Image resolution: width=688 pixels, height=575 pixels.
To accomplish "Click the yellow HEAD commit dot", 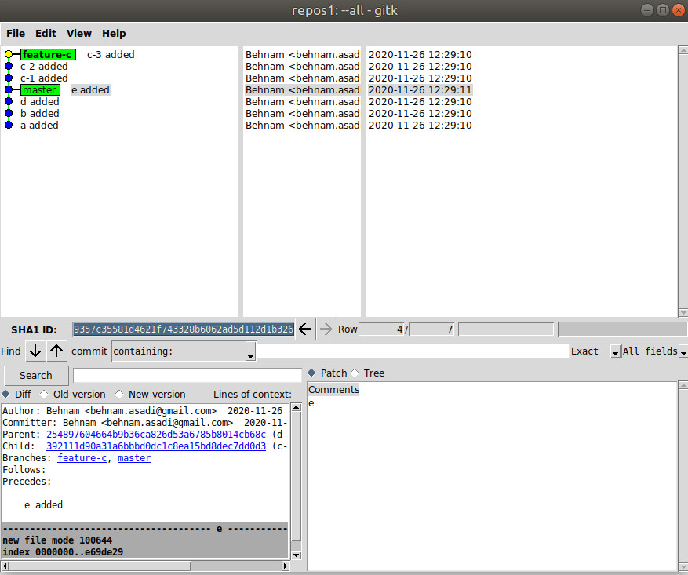I will pos(9,55).
